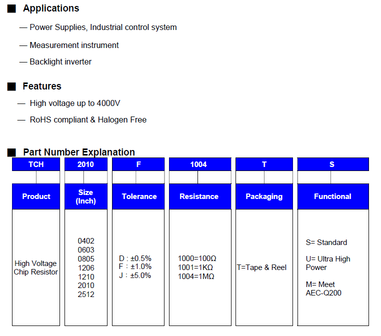Select the Tolerance column header
Screen dimensions: 381x336
[x=138, y=196]
